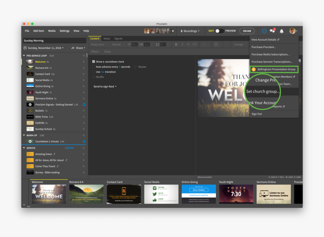Enable Auto-advance every 3 seconds checkbox
Image resolution: width=324 pixels, height=237 pixels.
click(x=93, y=67)
